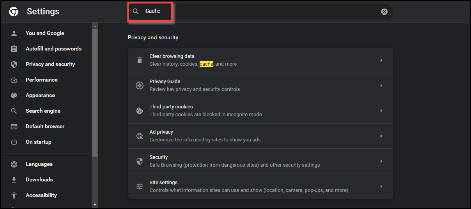Open the Ad privacy row arrow
471x209 pixels.
click(381, 136)
